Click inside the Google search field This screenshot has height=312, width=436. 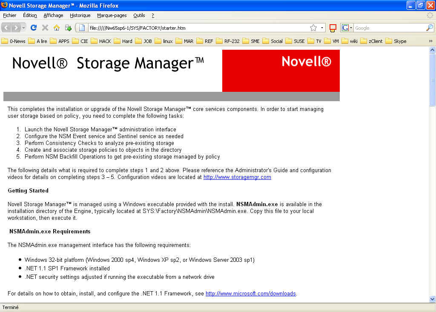click(x=390, y=28)
